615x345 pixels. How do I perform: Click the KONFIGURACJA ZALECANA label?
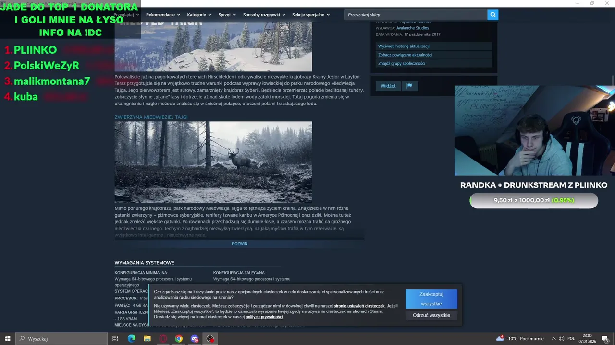tap(239, 273)
